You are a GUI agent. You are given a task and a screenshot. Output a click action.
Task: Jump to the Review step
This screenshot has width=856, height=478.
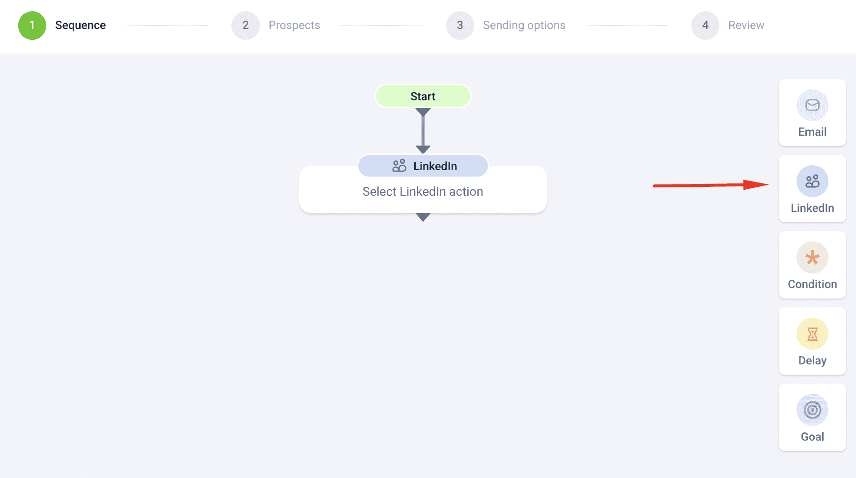point(746,26)
